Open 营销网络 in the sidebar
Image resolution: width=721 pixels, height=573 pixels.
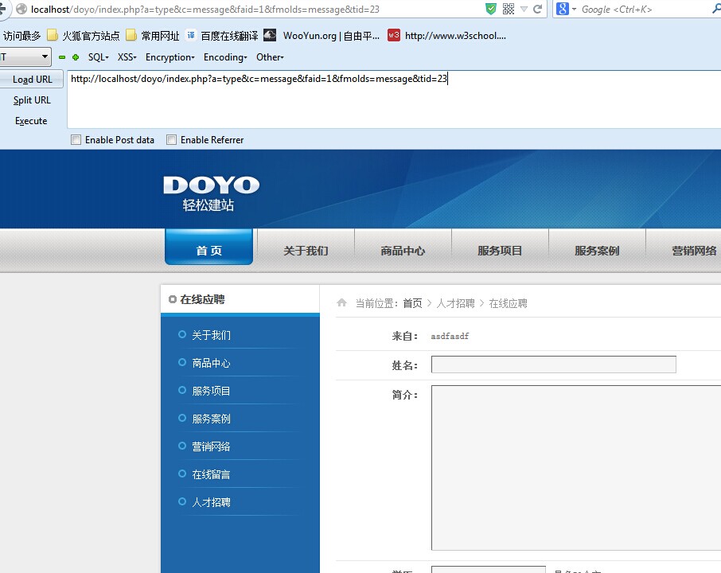[211, 446]
